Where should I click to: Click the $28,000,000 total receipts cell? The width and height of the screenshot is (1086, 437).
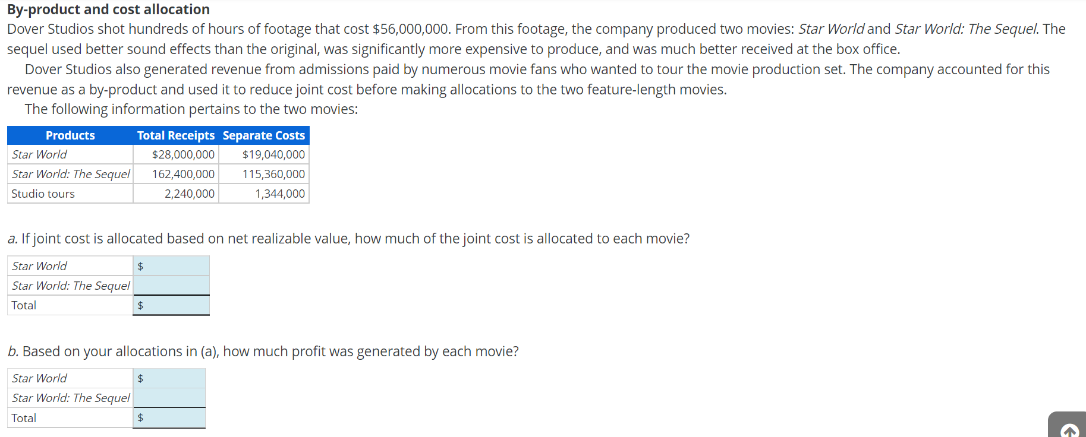[x=176, y=154]
